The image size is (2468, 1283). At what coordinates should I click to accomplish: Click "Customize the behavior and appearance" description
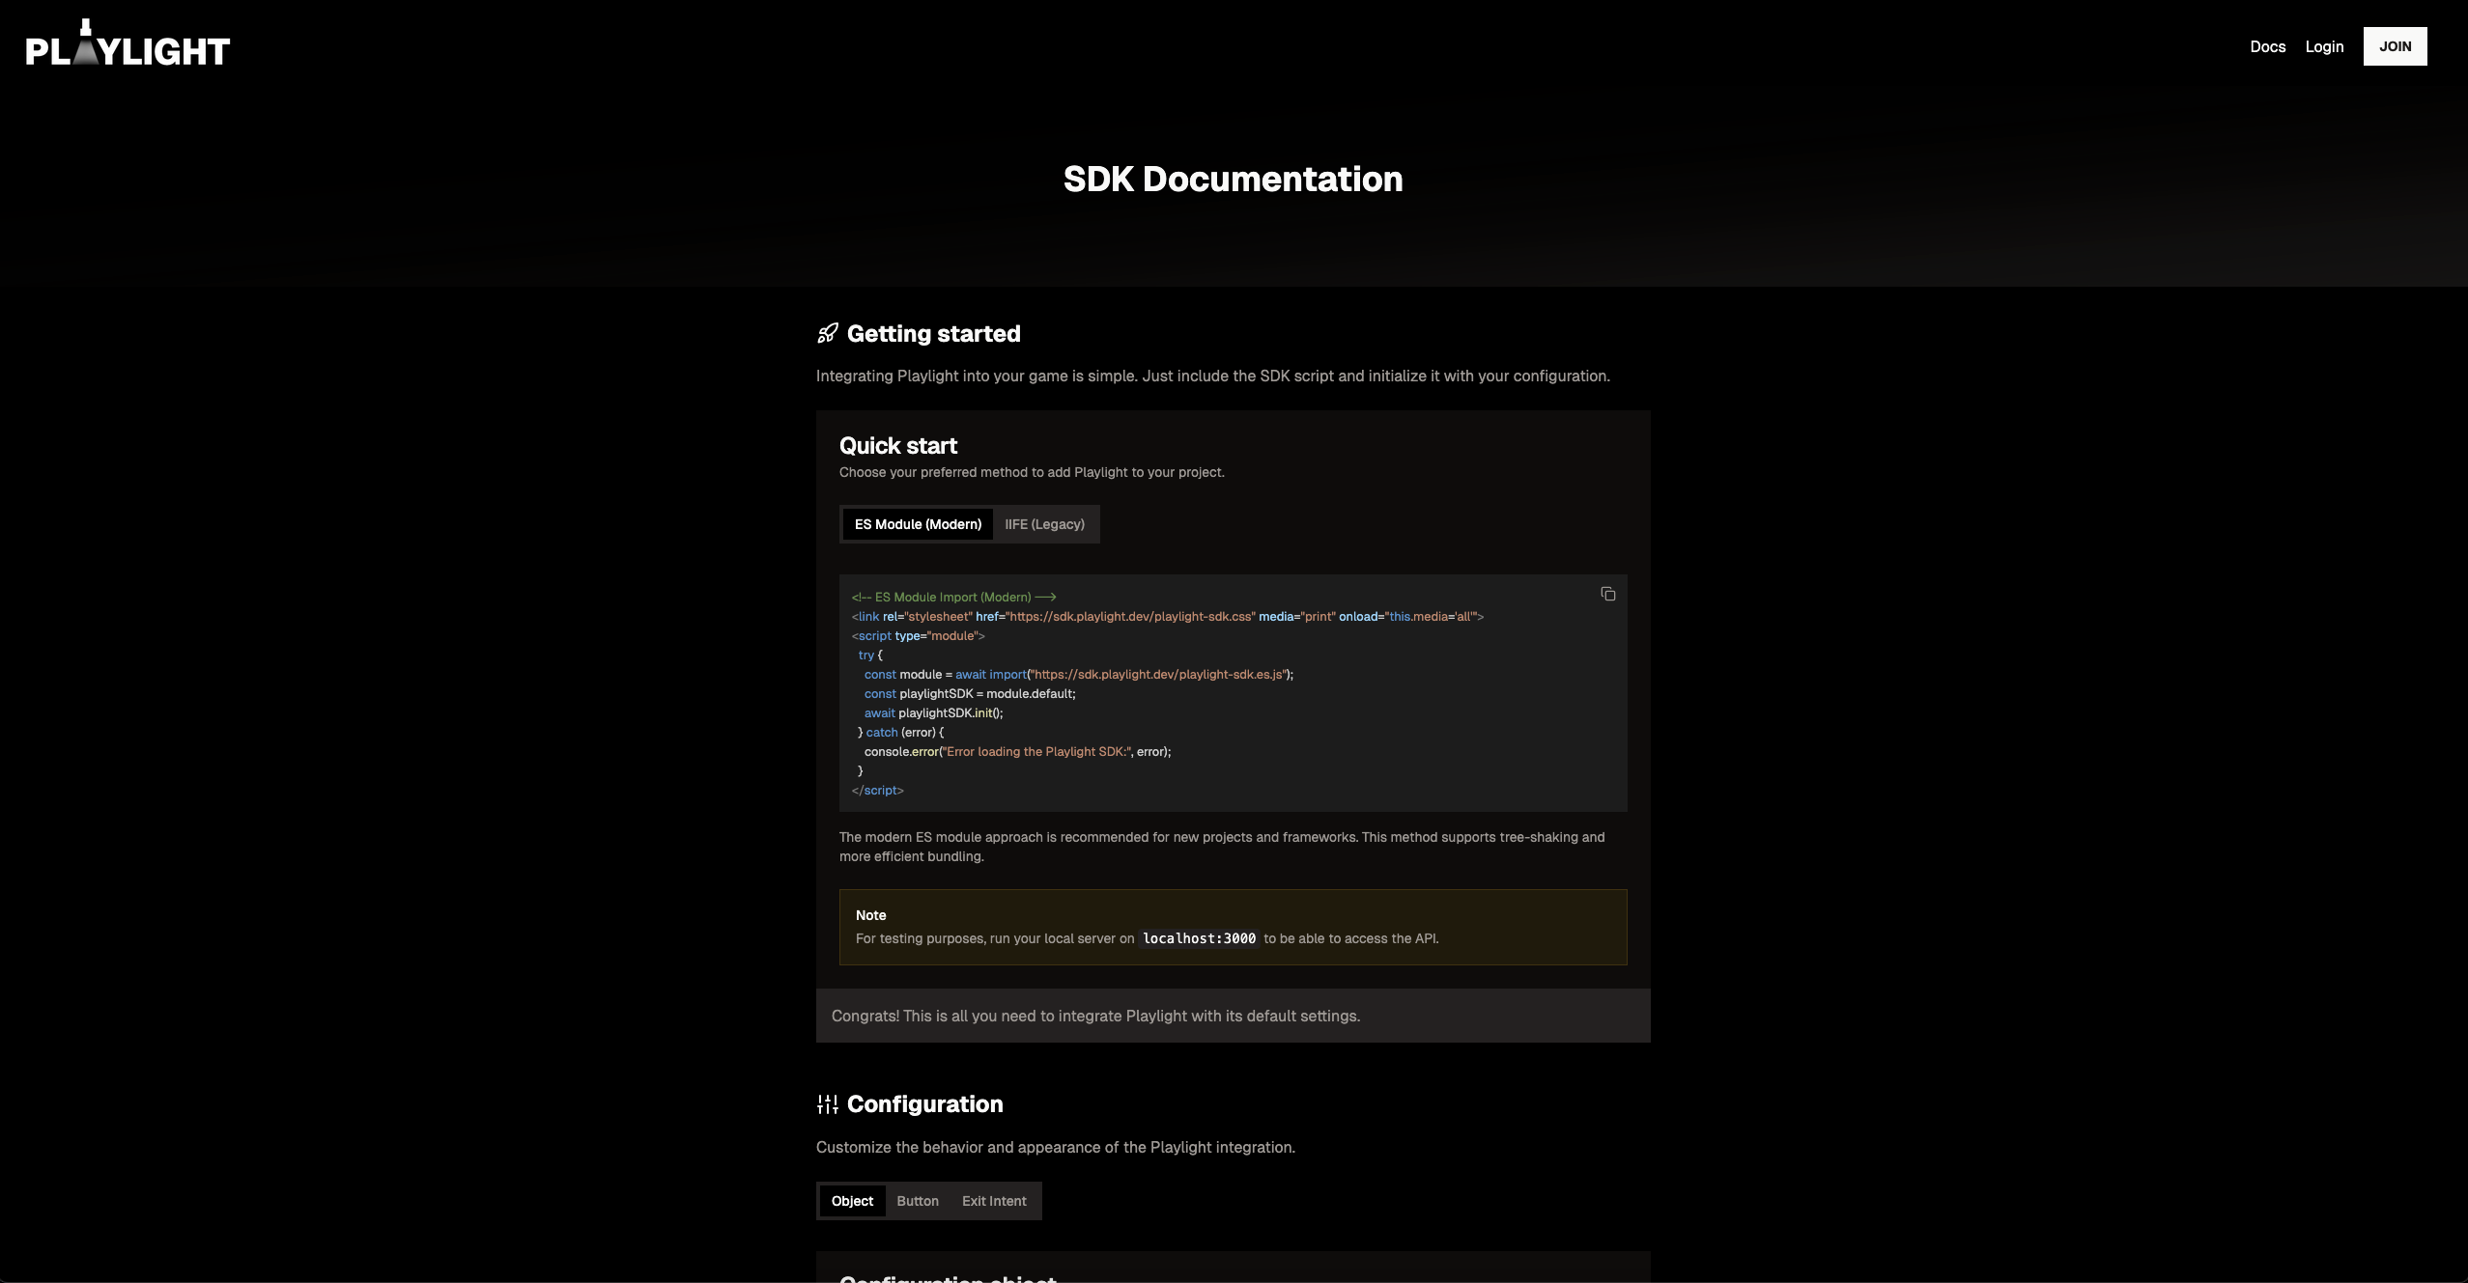click(x=1056, y=1147)
